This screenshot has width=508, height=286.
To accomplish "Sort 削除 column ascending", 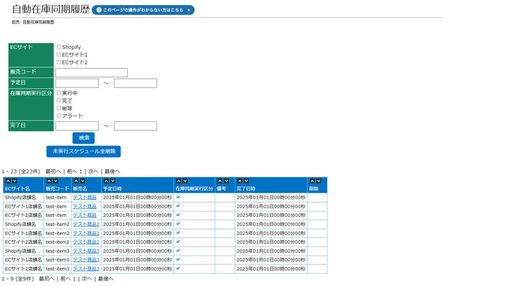I will pyautogui.click(x=312, y=181).
